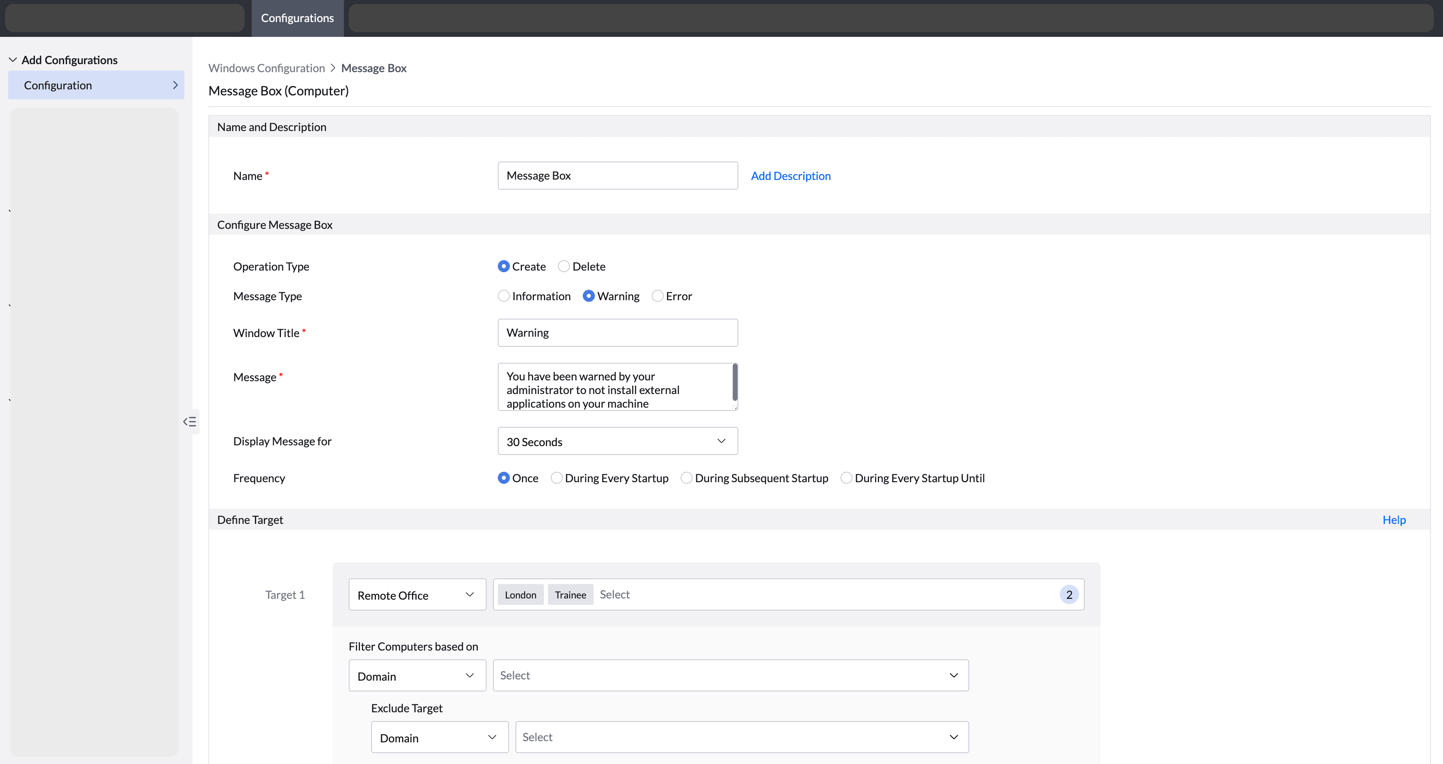Viewport: 1443px width, 764px height.
Task: Open Help for Define Target
Action: 1394,520
